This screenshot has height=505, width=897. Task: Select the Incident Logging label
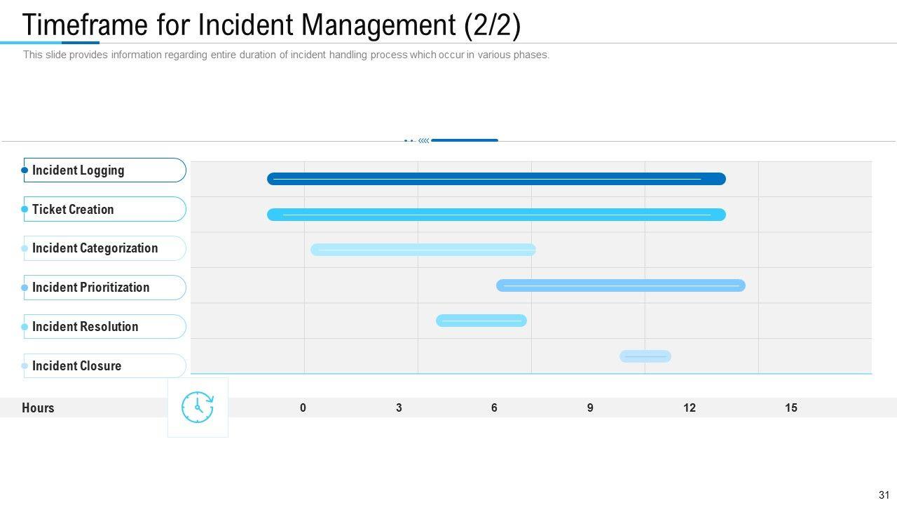[78, 170]
